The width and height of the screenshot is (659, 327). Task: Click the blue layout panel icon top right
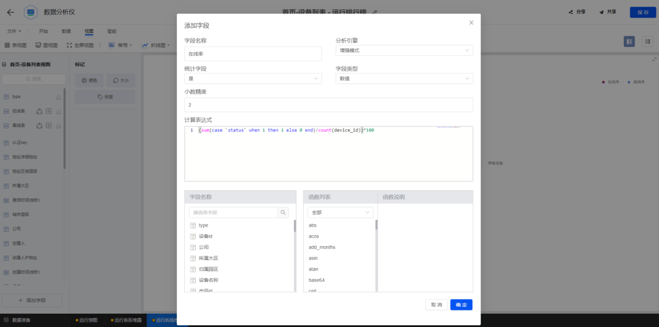[x=629, y=41]
